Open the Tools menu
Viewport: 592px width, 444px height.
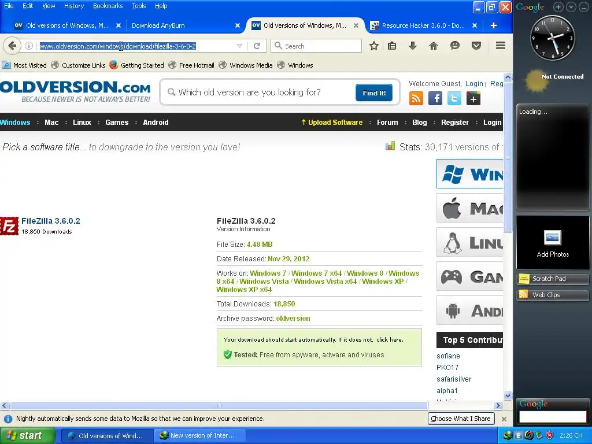(139, 6)
